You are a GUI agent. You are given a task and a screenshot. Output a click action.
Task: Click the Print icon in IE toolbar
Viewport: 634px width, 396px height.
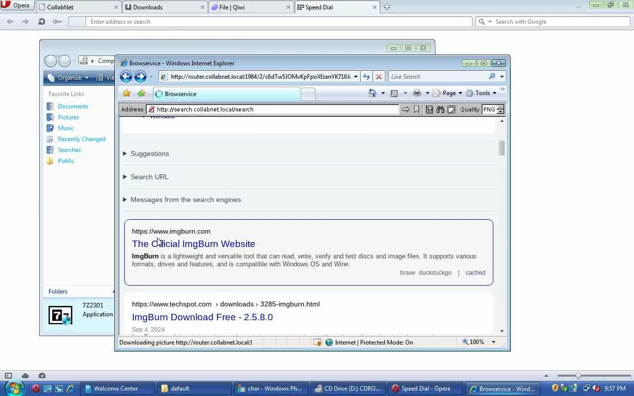pos(417,93)
